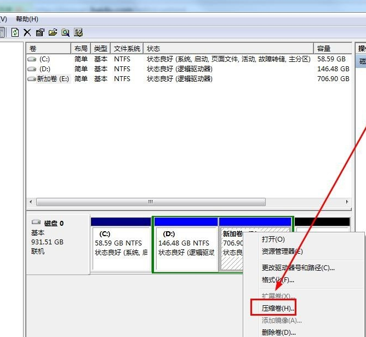The height and width of the screenshot is (337, 366).
Task: Click 更改驱动器号和路径(C) menu entry
Action: coord(298,268)
